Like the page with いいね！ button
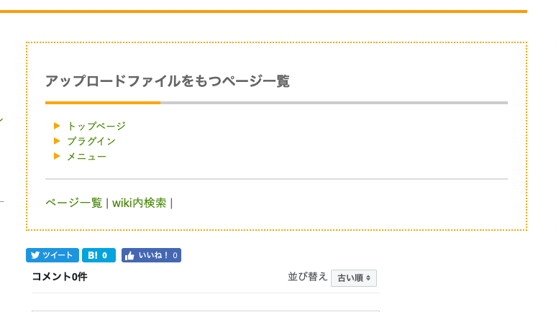 (152, 255)
